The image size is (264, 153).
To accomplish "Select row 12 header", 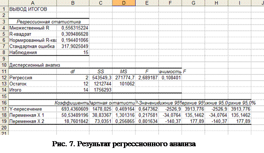I will pyautogui.click(x=4, y=78).
